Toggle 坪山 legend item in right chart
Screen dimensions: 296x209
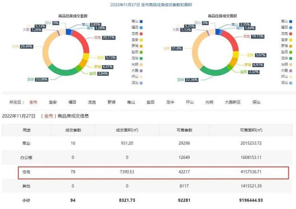[287, 77]
